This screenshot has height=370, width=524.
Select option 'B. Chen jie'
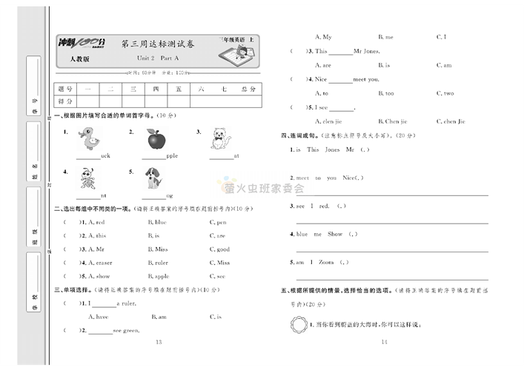coord(393,121)
